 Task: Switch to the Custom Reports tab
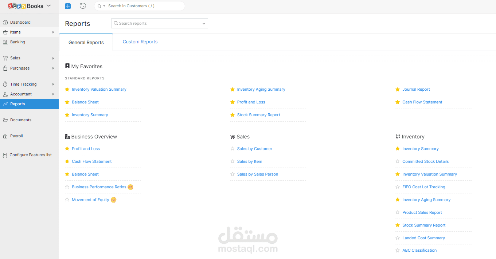coord(140,42)
